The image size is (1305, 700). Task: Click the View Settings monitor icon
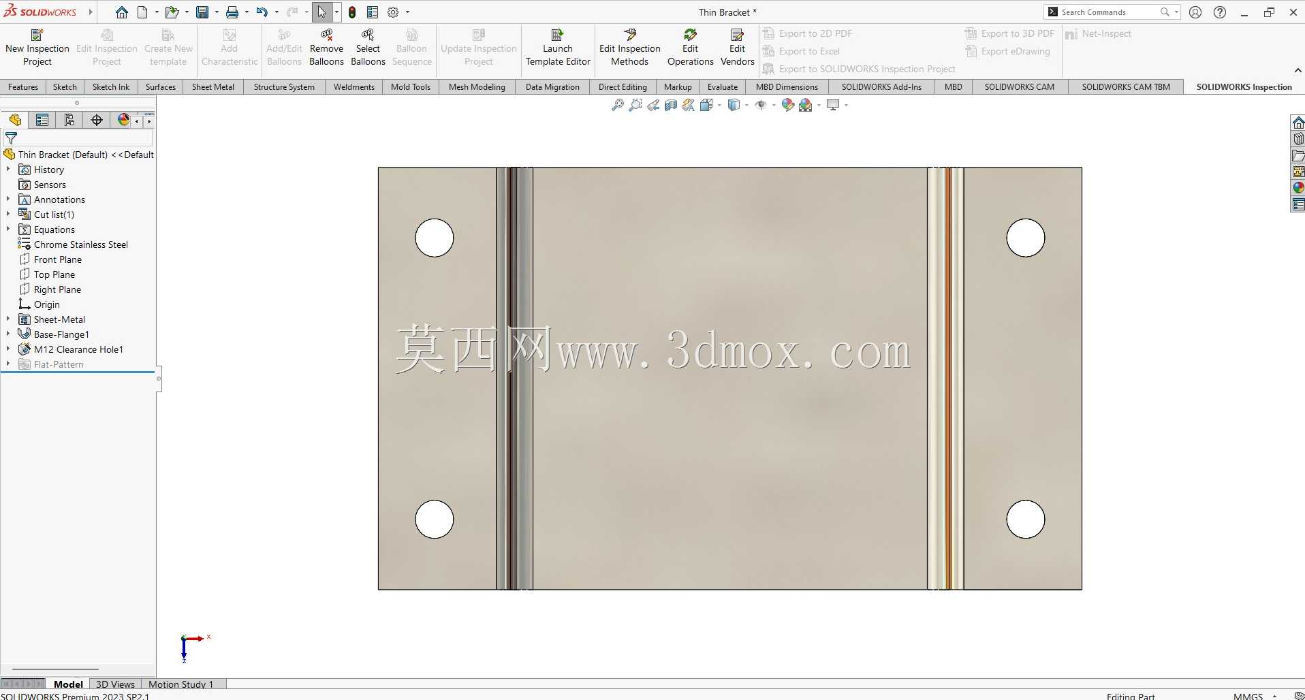[x=833, y=105]
